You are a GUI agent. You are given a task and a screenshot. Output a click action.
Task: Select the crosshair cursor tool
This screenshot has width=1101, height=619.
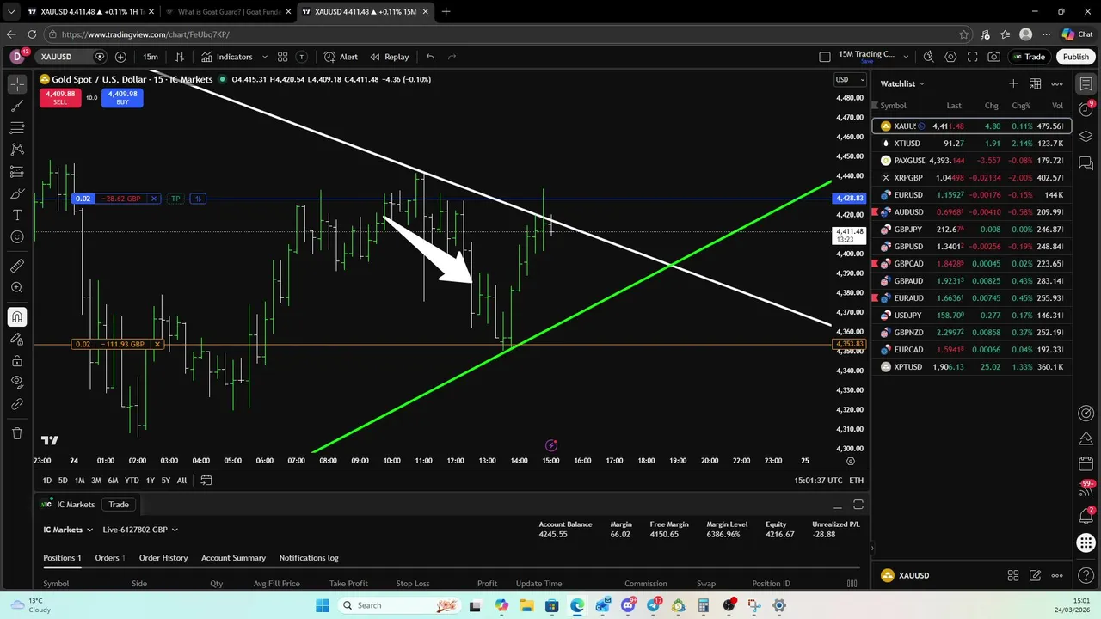coord(17,84)
